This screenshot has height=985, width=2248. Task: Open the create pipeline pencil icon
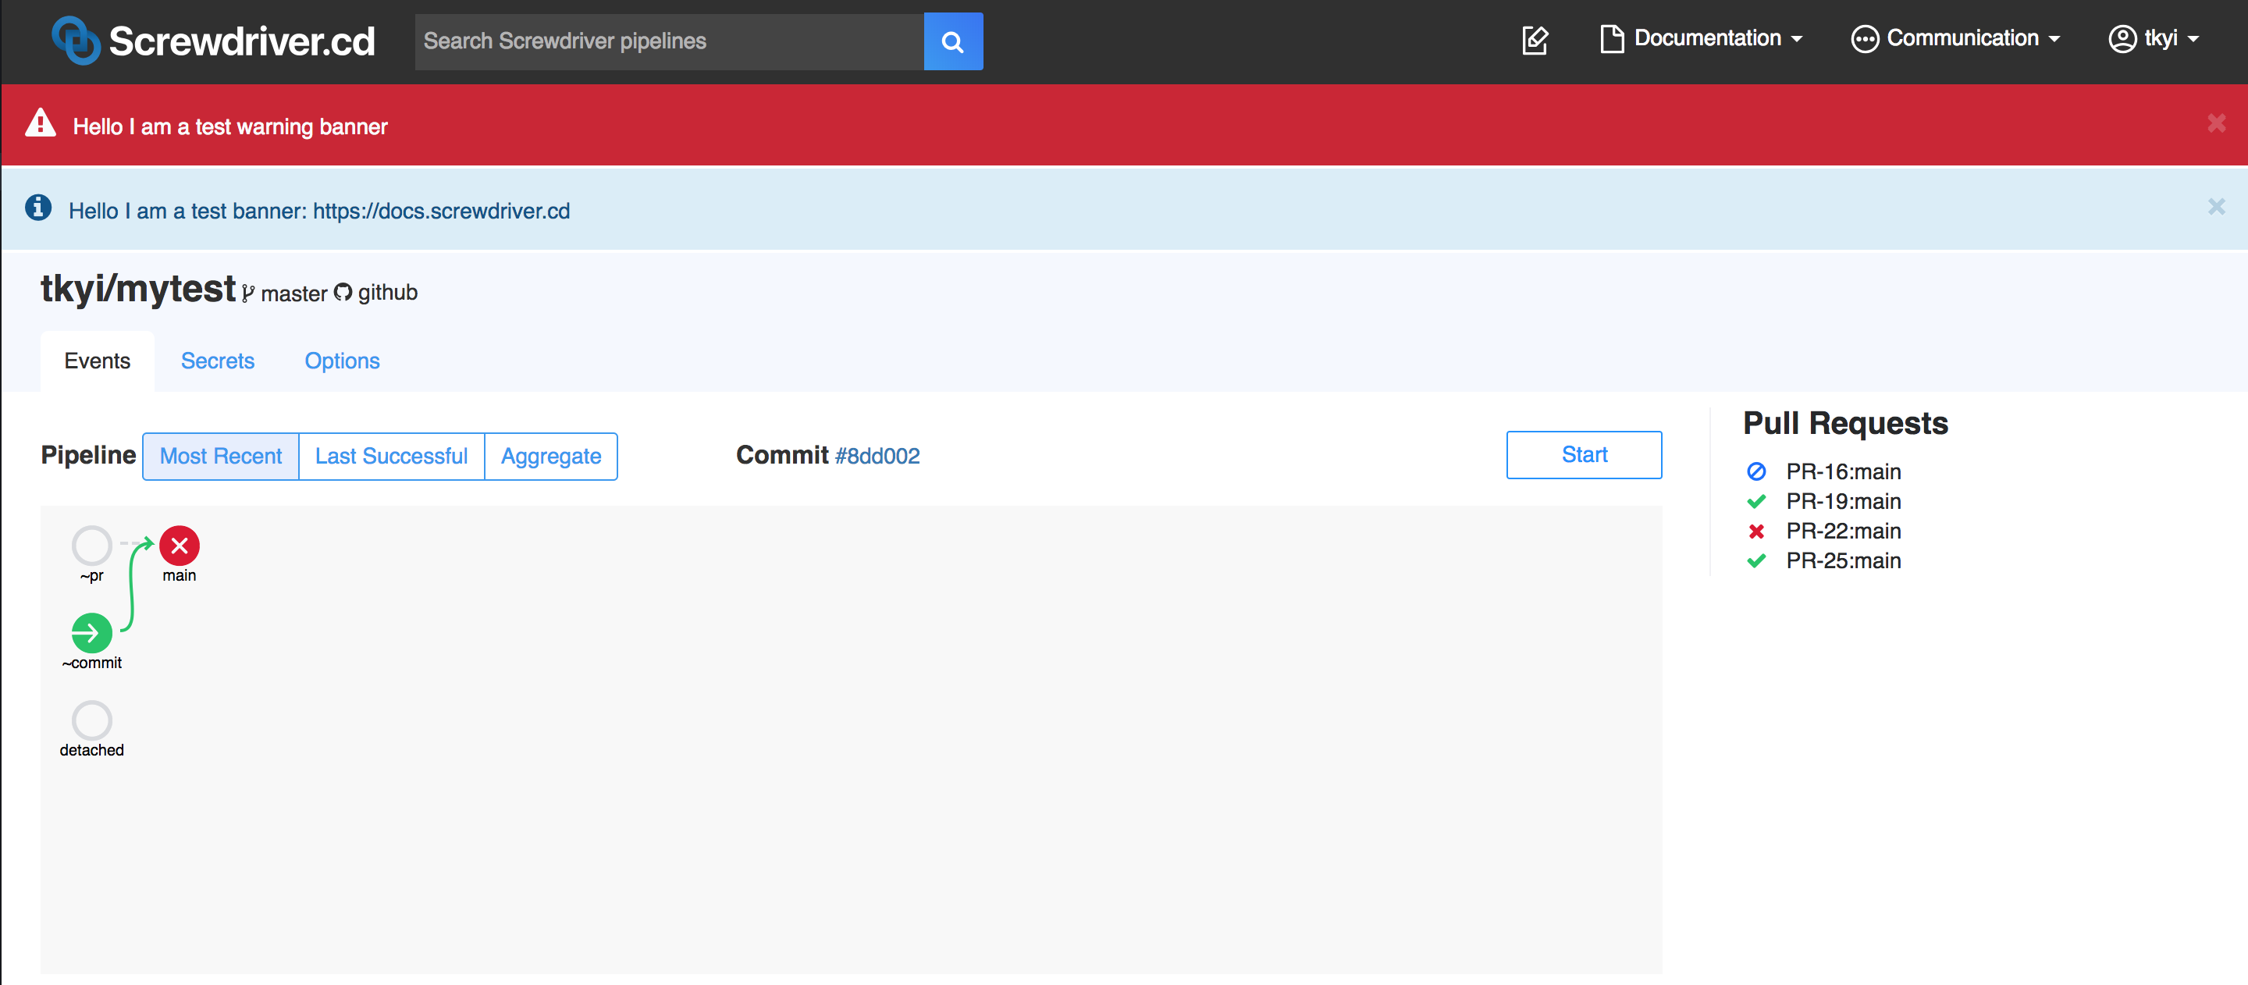tap(1535, 40)
